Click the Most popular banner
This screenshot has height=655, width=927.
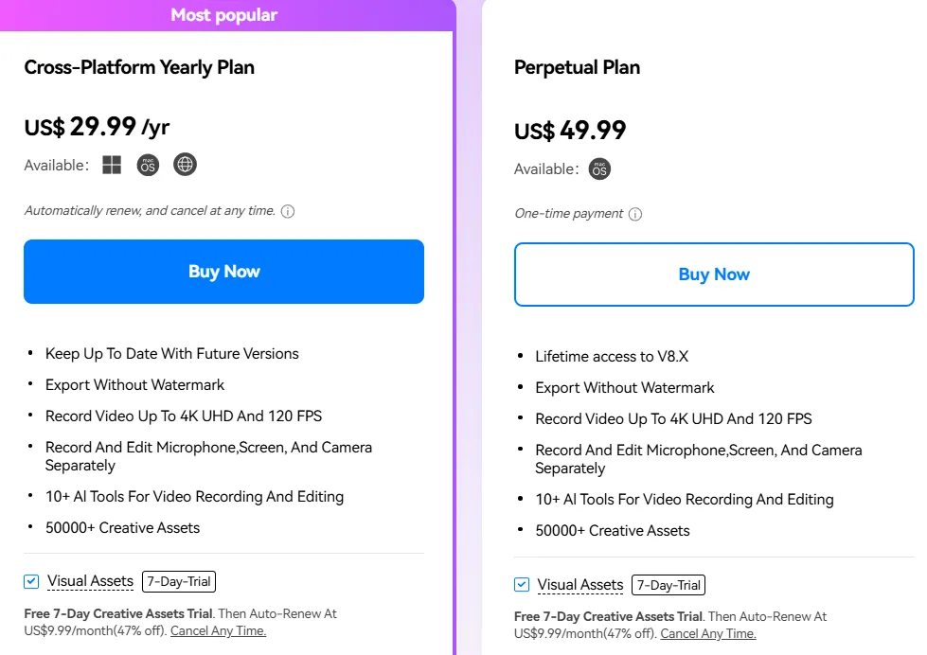pyautogui.click(x=224, y=14)
